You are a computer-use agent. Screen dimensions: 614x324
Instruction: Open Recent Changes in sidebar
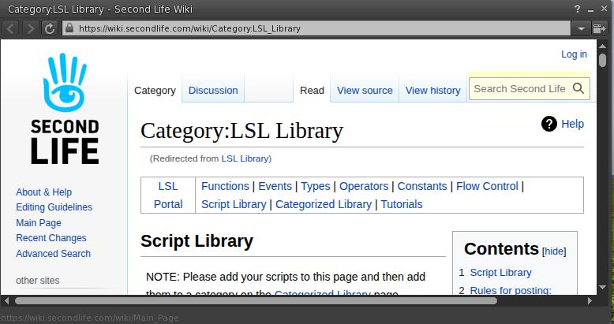click(51, 238)
